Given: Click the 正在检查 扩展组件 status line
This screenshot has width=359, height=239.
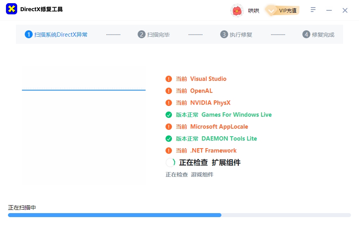Looking at the screenshot, I should pyautogui.click(x=210, y=163).
